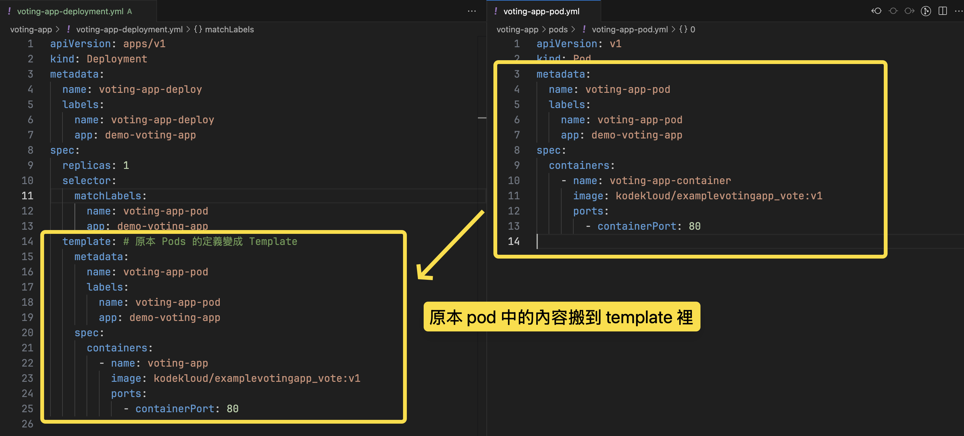Click '- name: voting-app-container' line
Viewport: 964px width, 436px height.
tap(646, 181)
